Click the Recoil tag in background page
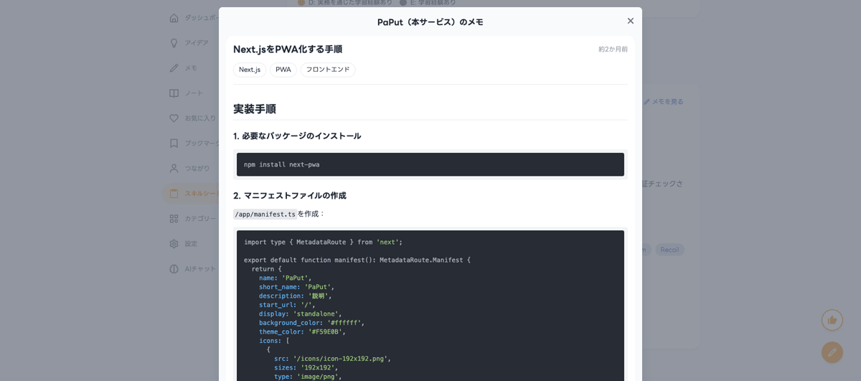The height and width of the screenshot is (381, 861). (669, 250)
